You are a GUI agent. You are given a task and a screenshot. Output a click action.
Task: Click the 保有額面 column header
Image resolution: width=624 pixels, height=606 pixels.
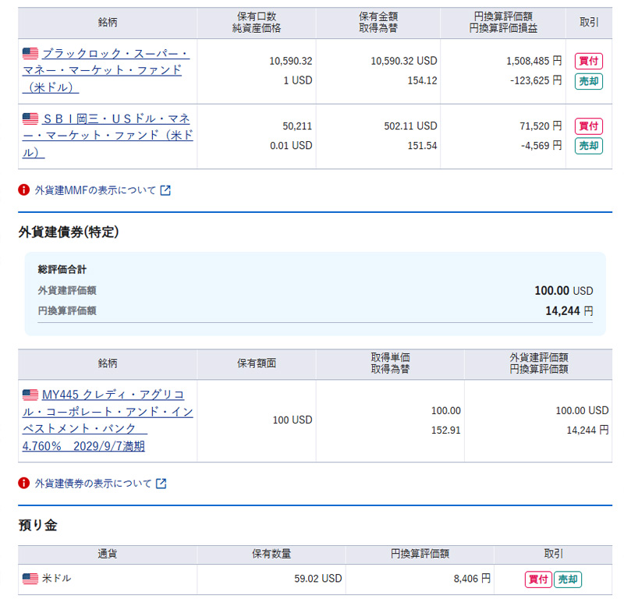coord(257,363)
